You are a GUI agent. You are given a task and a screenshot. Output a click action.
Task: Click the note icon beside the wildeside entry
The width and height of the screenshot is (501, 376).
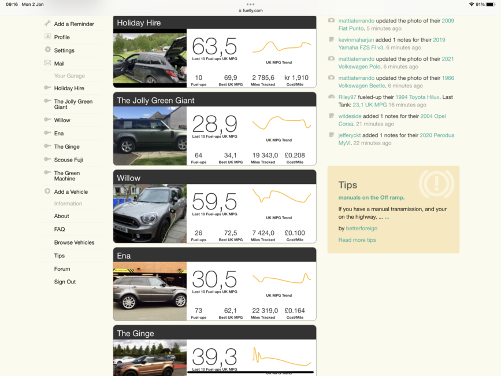click(x=332, y=116)
